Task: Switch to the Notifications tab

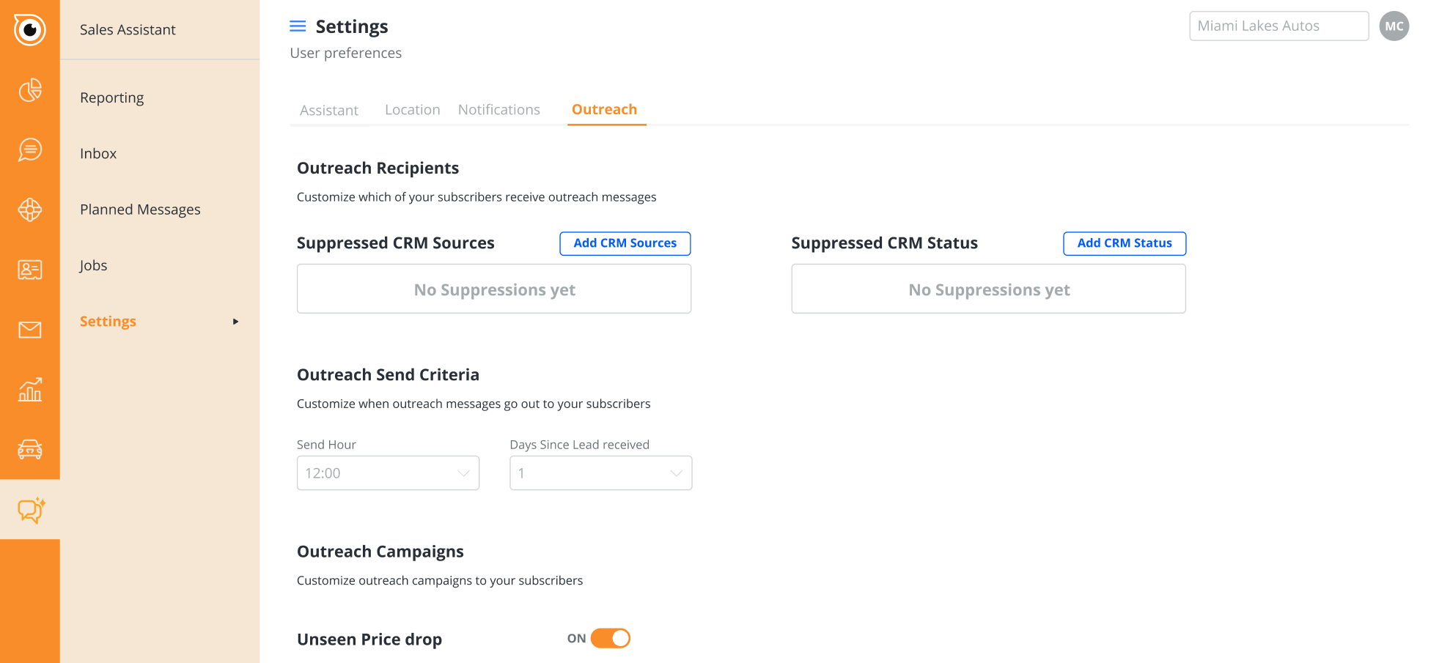Action: (499, 110)
